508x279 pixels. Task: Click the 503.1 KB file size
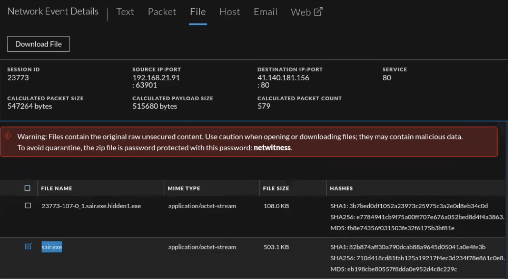[x=276, y=247]
